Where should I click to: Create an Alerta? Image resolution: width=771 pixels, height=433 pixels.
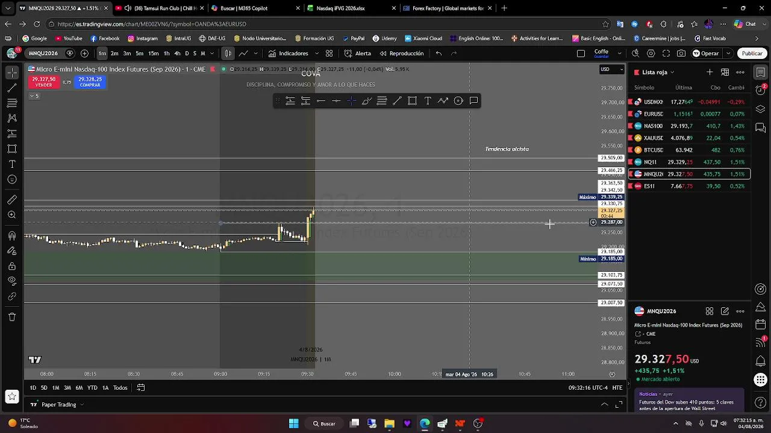(358, 53)
